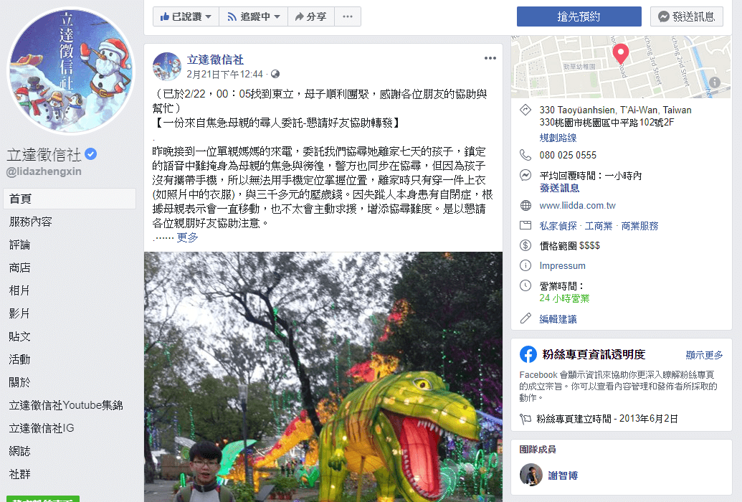Viewport: 742px width, 502px height.
Task: Click the red map location pin
Action: [620, 54]
